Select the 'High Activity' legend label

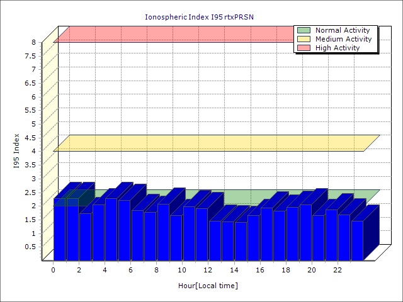coord(338,48)
